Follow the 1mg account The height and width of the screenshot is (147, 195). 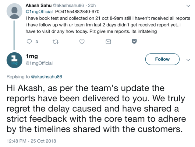(162, 59)
